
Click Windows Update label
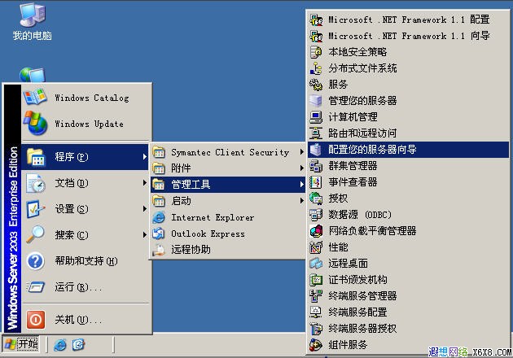click(89, 124)
